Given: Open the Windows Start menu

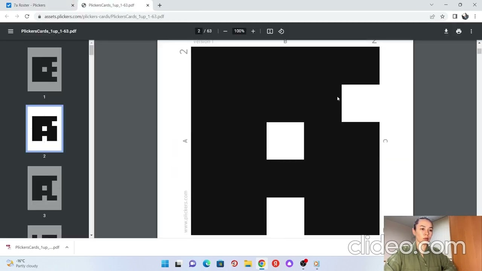Looking at the screenshot, I should [x=165, y=264].
